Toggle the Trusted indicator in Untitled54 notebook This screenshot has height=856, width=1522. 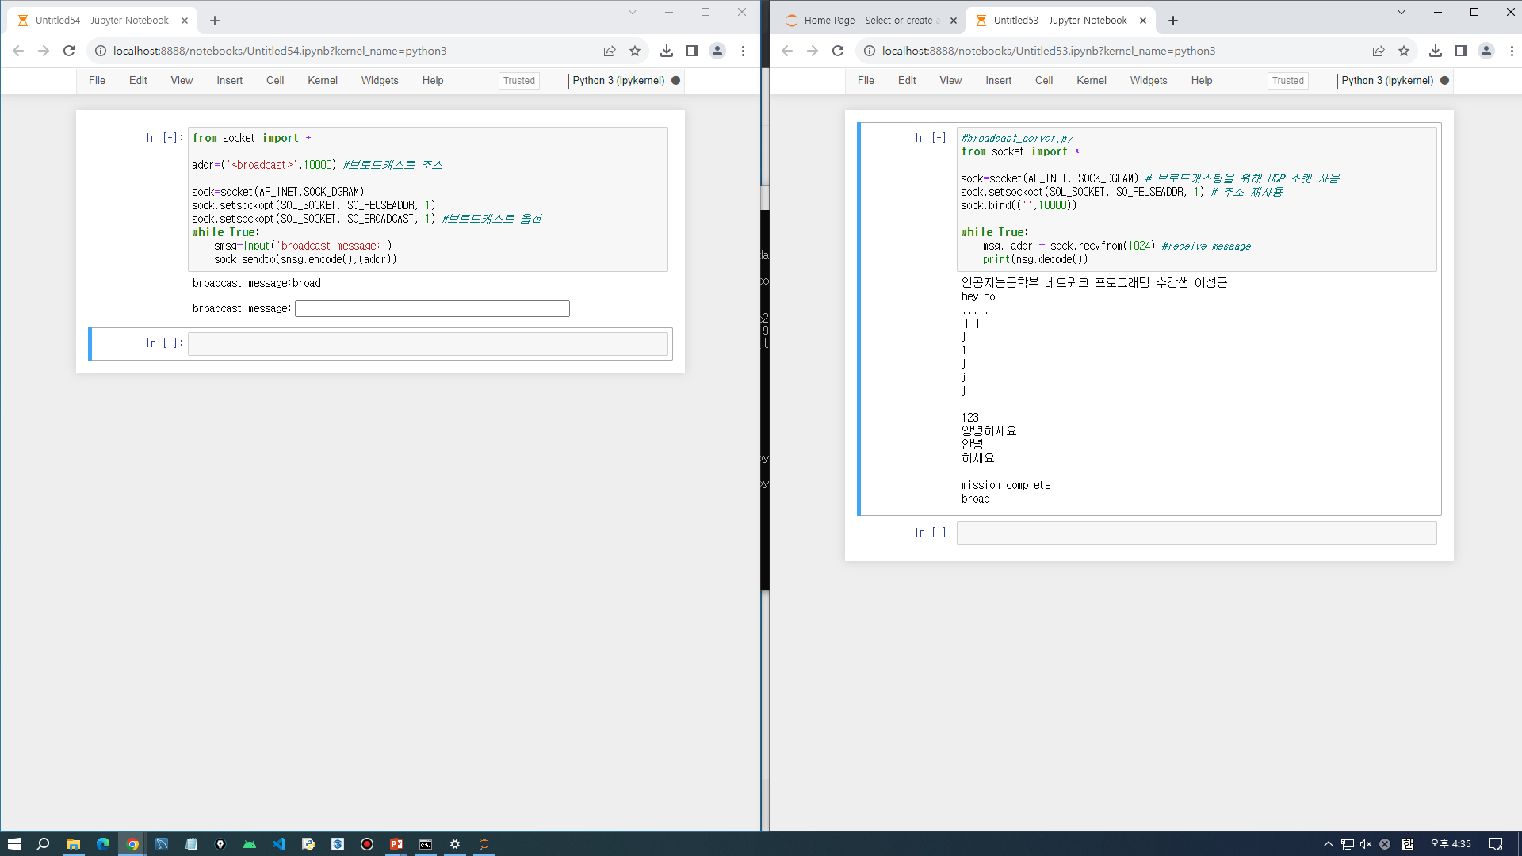[x=518, y=81]
